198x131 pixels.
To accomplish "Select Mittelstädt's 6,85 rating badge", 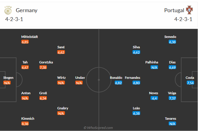I will pyautogui.click(x=25, y=42).
